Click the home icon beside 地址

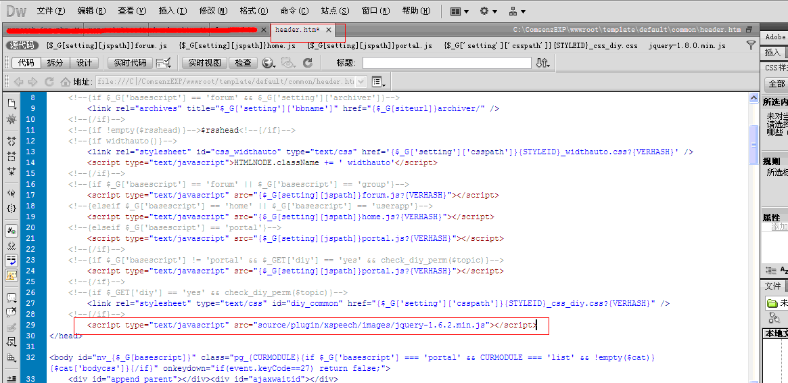click(65, 81)
